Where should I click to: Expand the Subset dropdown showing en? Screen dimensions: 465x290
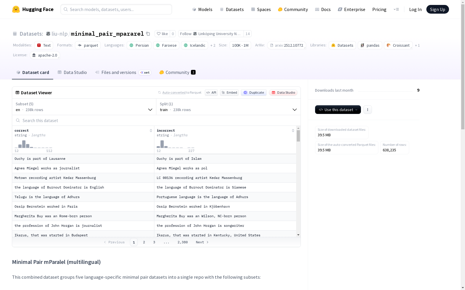tap(84, 107)
